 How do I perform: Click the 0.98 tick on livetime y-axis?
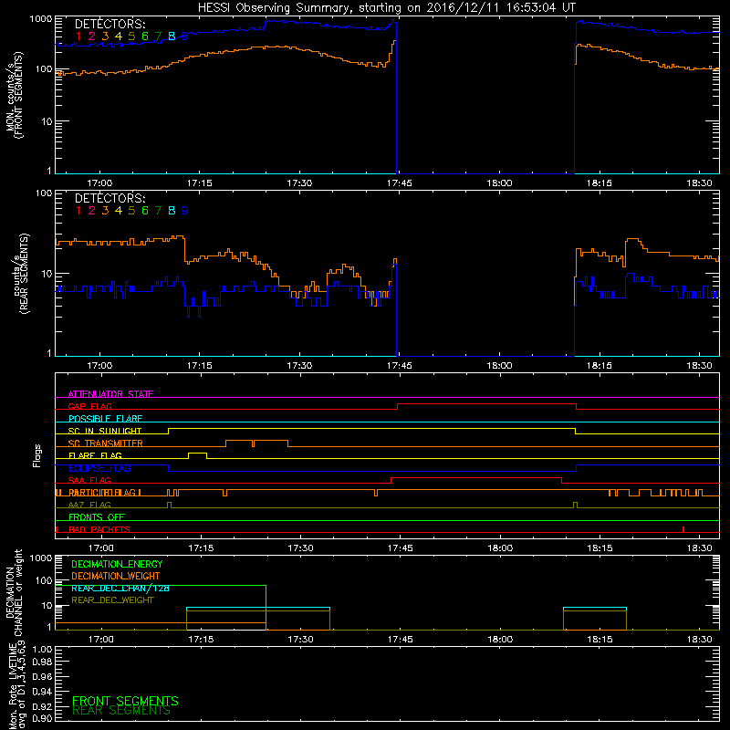pos(42,662)
